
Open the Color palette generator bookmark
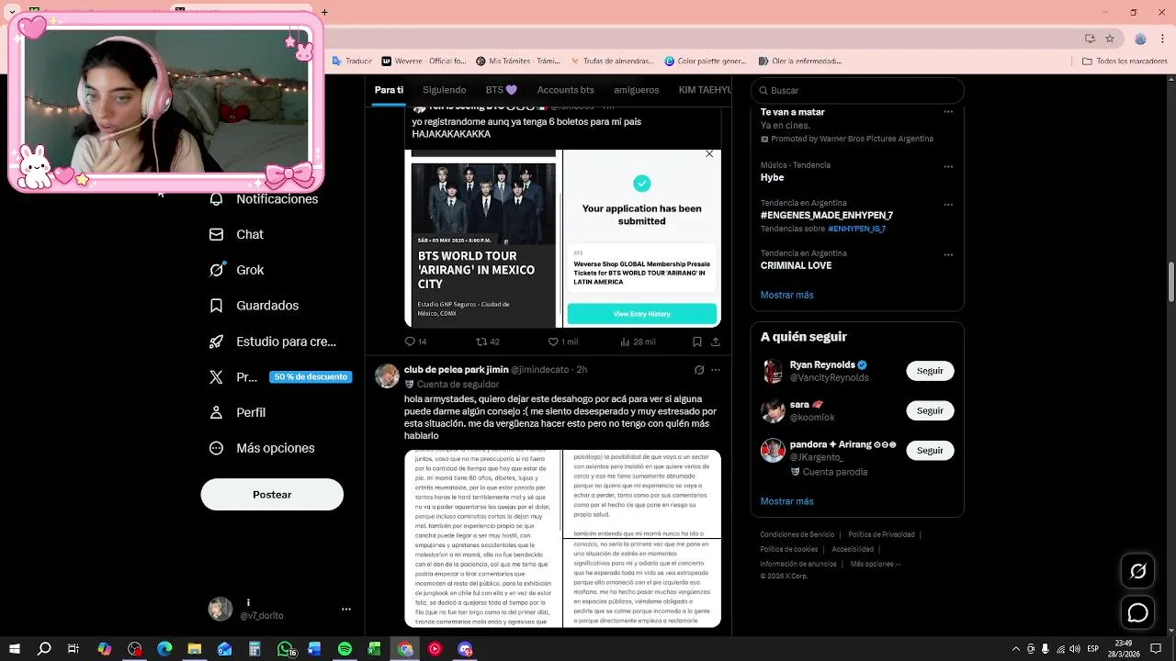(x=705, y=62)
